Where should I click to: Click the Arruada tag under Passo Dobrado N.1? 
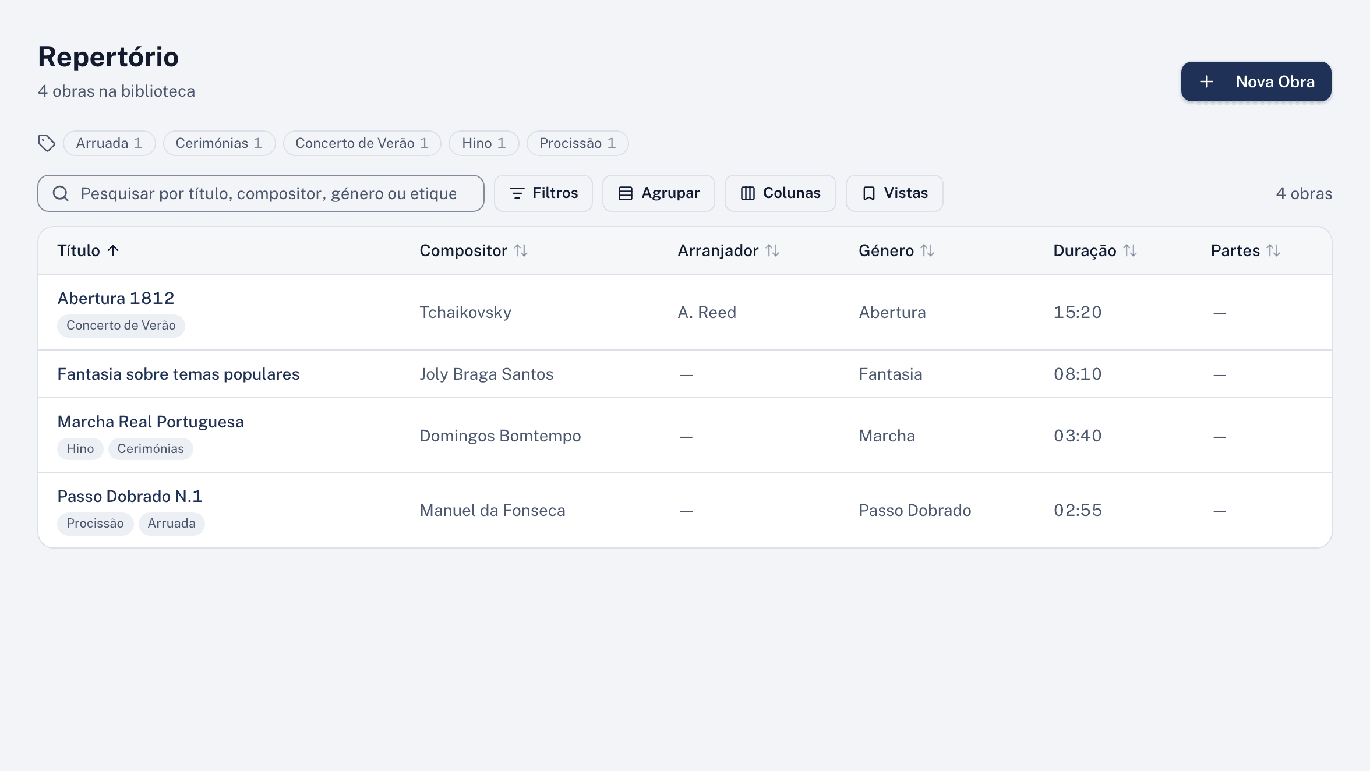pyautogui.click(x=172, y=524)
